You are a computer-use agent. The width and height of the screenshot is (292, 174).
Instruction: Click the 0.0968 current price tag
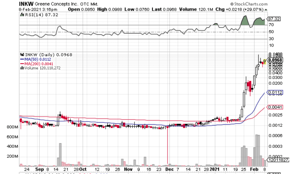click(x=275, y=60)
